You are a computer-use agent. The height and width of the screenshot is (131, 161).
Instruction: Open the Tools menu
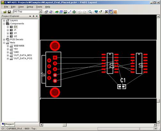39,7
